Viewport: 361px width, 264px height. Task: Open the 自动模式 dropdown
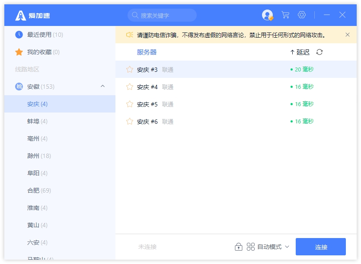coord(273,247)
